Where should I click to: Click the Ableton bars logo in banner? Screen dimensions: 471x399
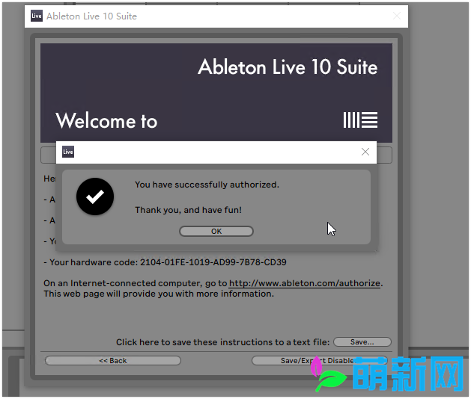[360, 120]
